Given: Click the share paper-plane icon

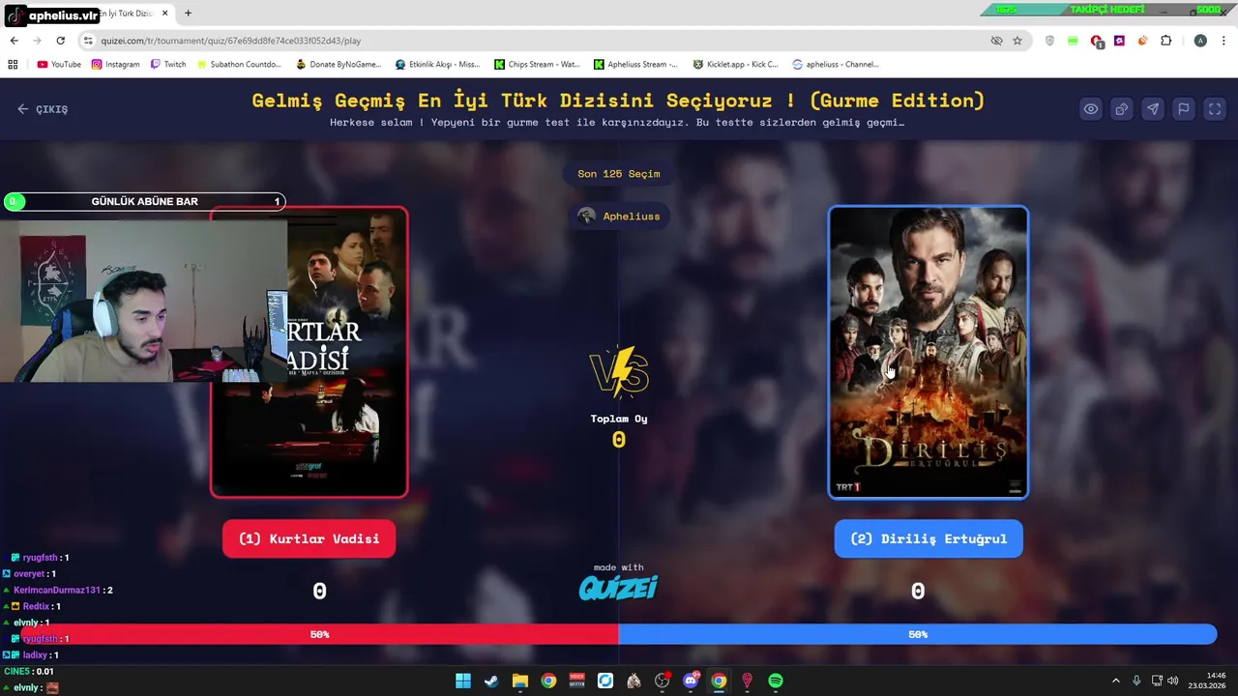Looking at the screenshot, I should pos(1153,109).
